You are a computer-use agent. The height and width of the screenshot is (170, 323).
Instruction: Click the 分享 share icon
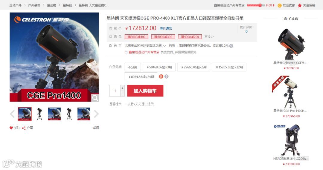tap(24, 128)
